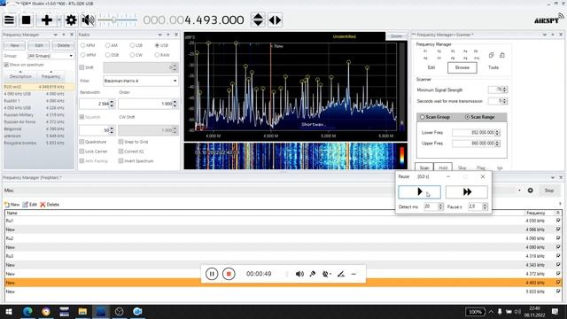The image size is (567, 319).
Task: Open the hamburger main menu
Action: (9, 19)
